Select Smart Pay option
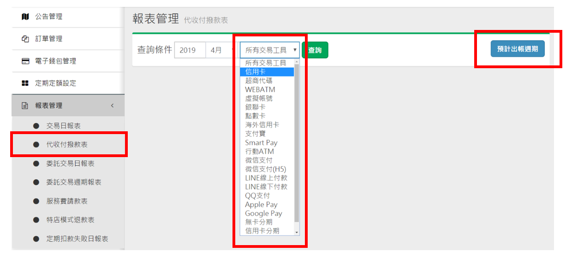Viewport: 566px width, 258px height. tap(267, 142)
